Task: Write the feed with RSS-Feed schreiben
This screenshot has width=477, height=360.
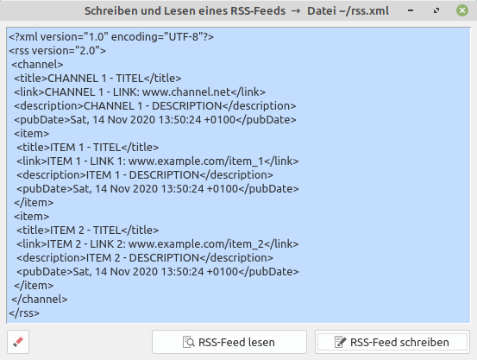Action: 392,342
